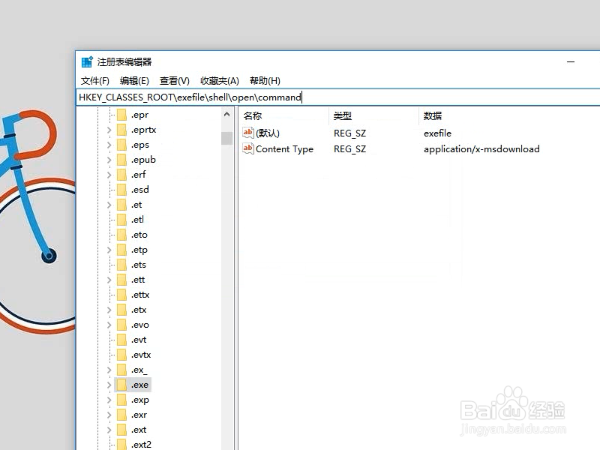600x450 pixels.
Task: Expand the .ex_ key
Action: (109, 370)
